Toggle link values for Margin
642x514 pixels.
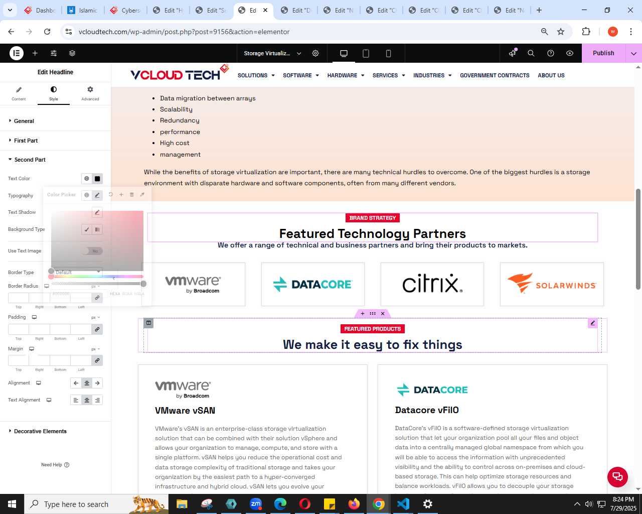click(97, 360)
